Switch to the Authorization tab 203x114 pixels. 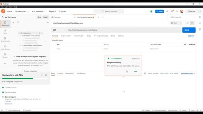click(66, 36)
